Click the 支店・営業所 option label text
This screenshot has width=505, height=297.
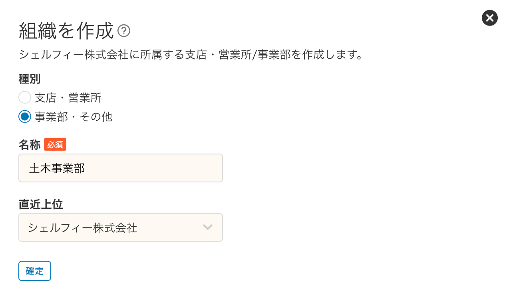coord(68,97)
